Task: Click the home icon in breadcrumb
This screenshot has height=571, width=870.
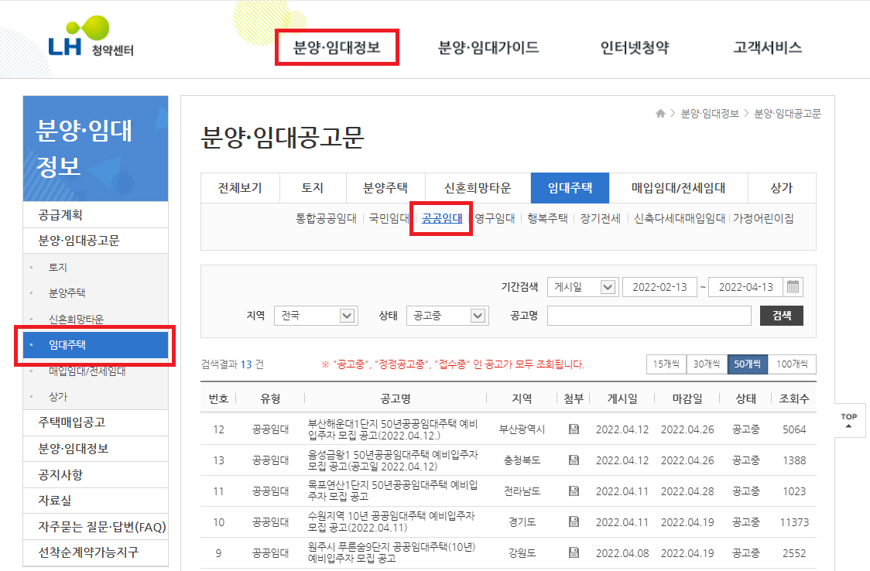Action: pos(660,114)
